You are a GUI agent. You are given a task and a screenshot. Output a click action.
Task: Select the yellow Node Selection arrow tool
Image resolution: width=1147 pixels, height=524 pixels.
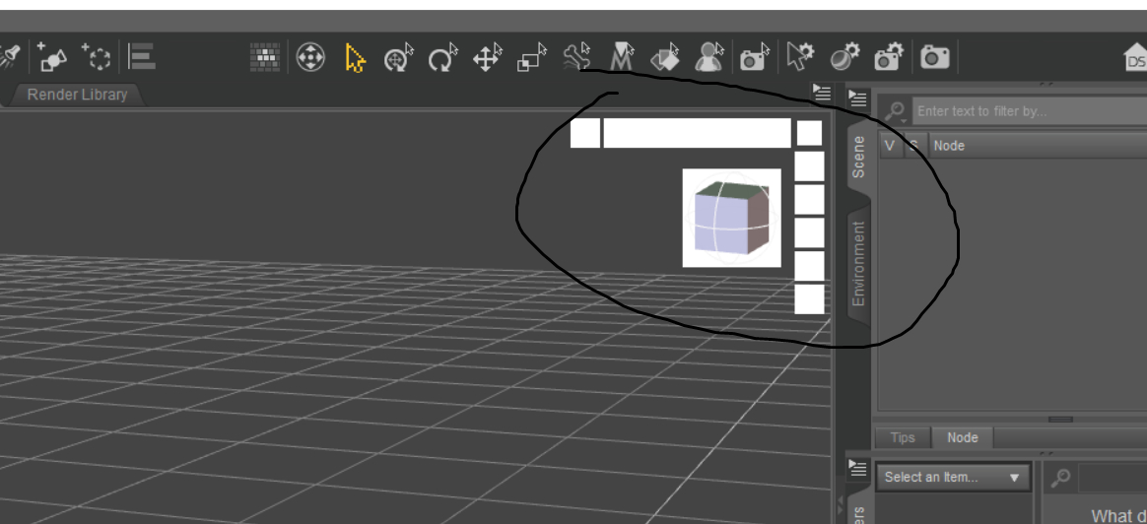coord(355,57)
